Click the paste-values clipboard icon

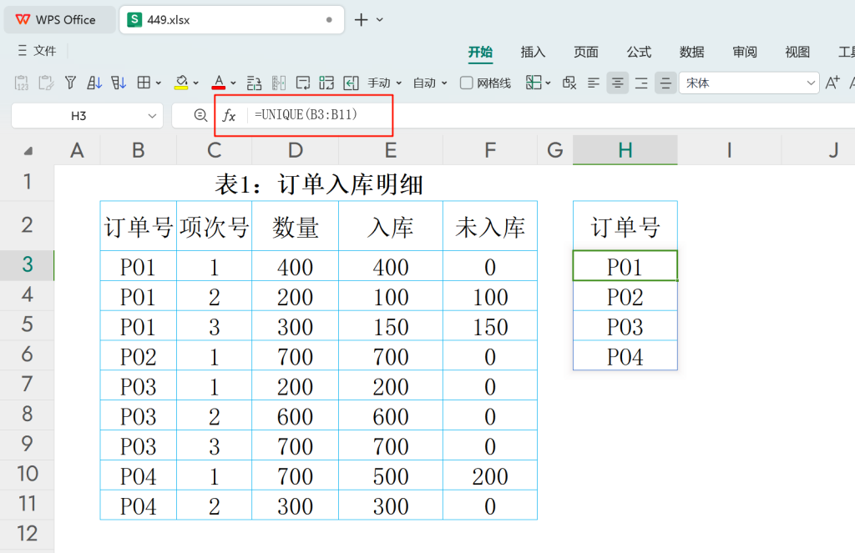tap(21, 83)
